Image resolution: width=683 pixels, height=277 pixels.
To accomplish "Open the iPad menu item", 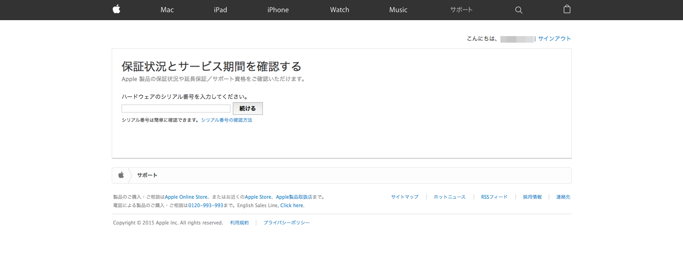I will point(220,10).
